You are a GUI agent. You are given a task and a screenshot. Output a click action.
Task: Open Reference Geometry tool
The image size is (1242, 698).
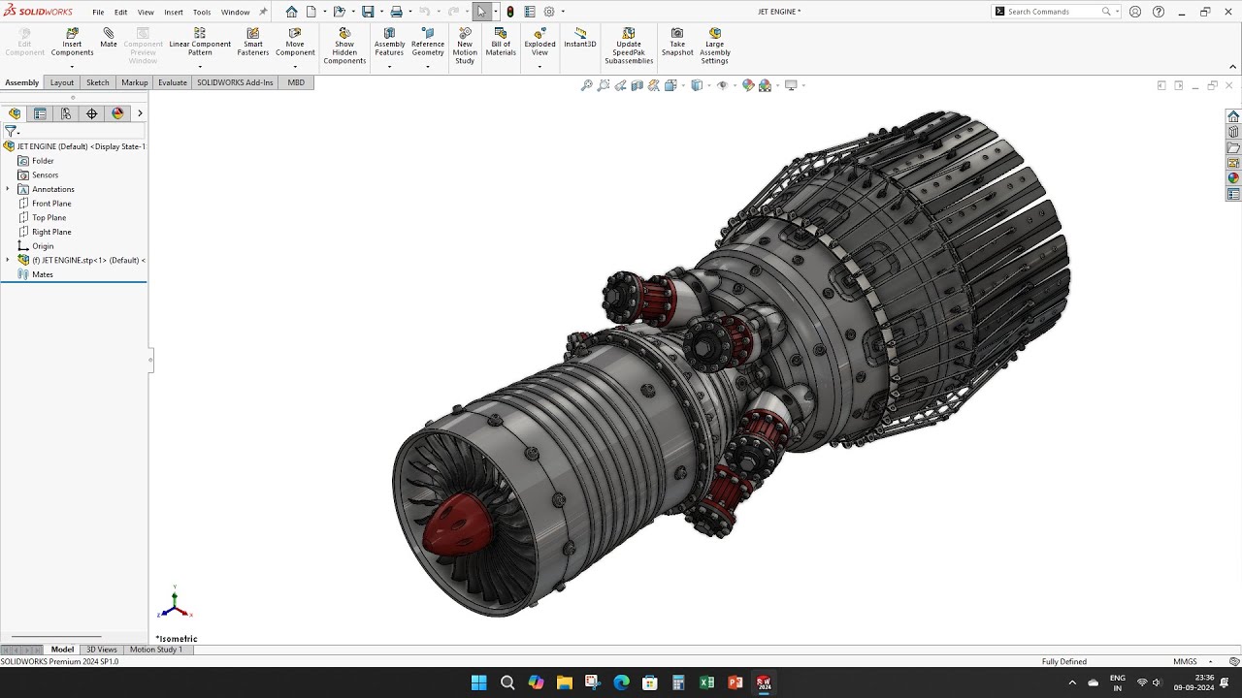tap(428, 43)
